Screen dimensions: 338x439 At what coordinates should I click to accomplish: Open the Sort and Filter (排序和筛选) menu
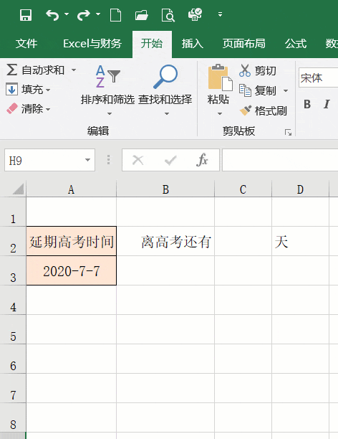(x=107, y=91)
